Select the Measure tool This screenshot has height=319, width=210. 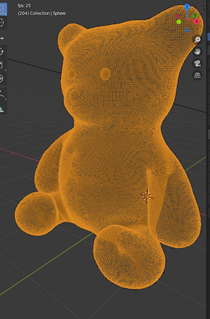pos(3,108)
